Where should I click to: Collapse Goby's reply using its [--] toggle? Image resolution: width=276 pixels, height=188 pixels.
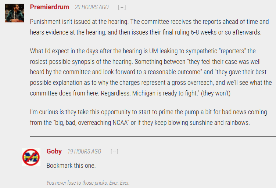(x=114, y=151)
